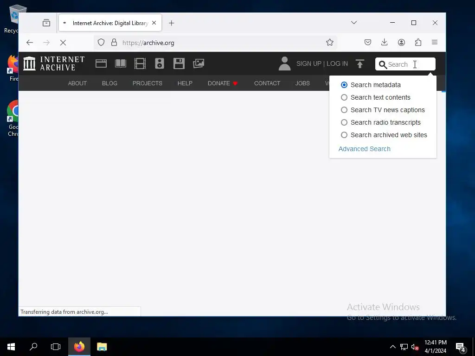Screen dimensions: 475x356
Task: Click the user avatar icon
Action: point(284,64)
